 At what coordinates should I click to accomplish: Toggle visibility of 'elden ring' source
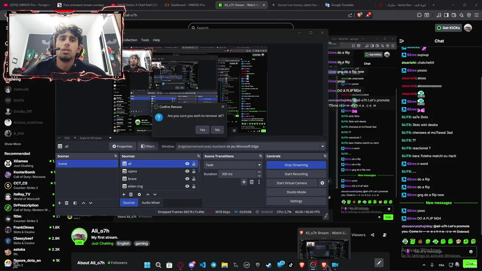tap(187, 186)
